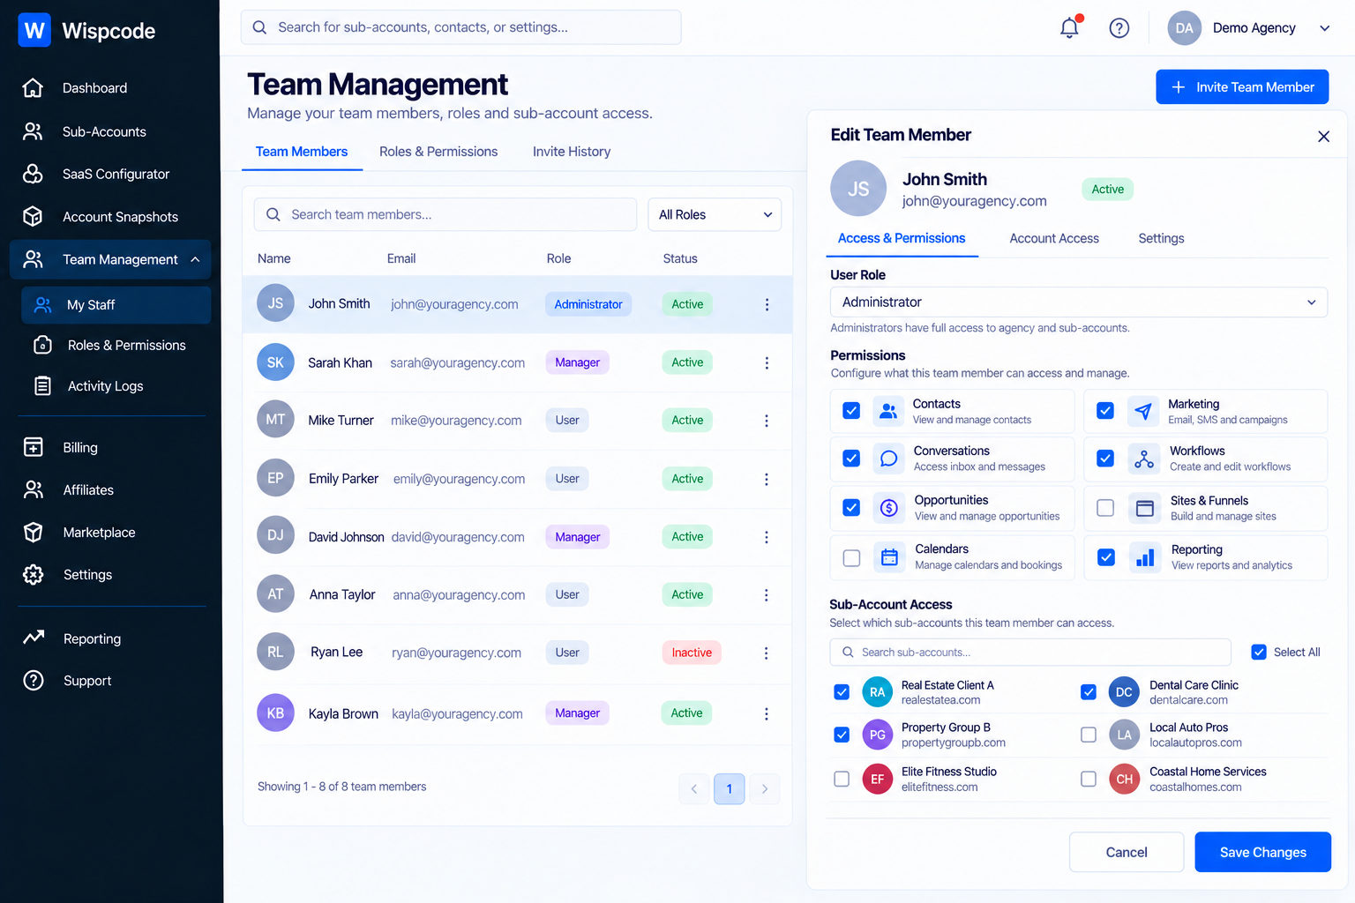Go to Dashboard via home icon
Image resolution: width=1355 pixels, height=903 pixels.
[x=33, y=88]
